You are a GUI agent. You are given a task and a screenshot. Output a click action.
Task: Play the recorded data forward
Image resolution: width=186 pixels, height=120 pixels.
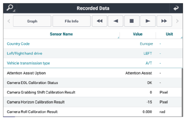pos(148,21)
